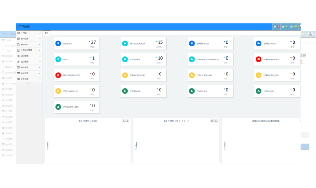Click the blue upload icon beside count 27
316x188 pixels.
click(x=58, y=43)
